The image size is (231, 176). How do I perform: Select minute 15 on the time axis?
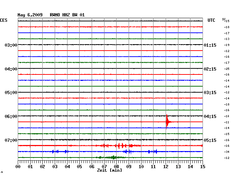[x=203, y=166]
